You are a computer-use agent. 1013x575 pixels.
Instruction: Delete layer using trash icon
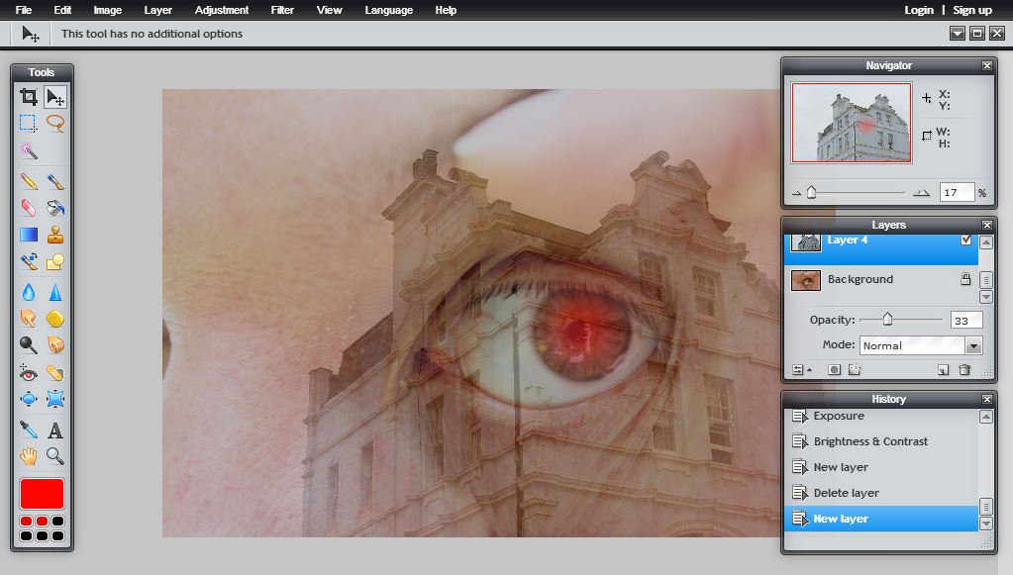click(964, 370)
